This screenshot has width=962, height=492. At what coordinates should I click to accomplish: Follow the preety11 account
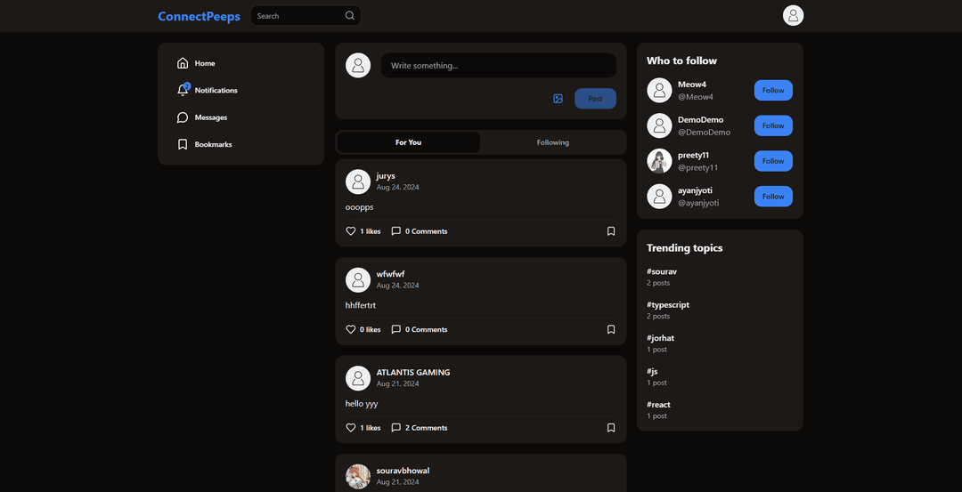click(x=773, y=161)
